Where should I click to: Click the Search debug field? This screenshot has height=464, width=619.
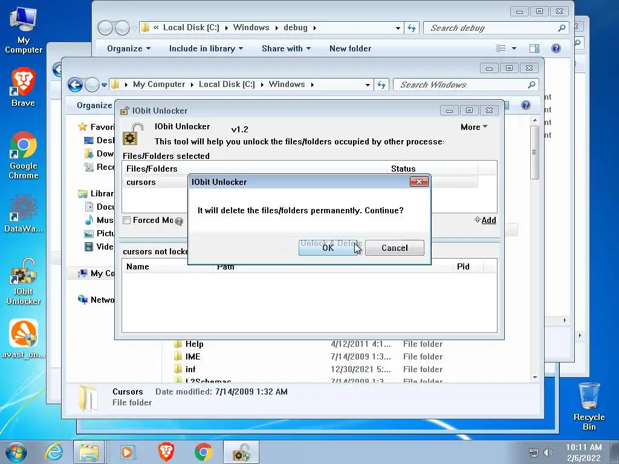click(496, 28)
